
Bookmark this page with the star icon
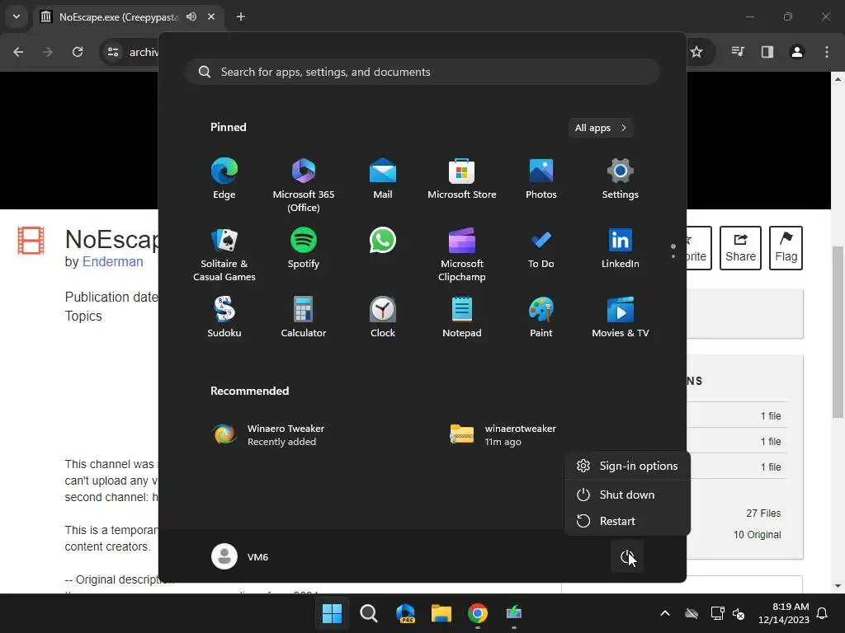[696, 52]
